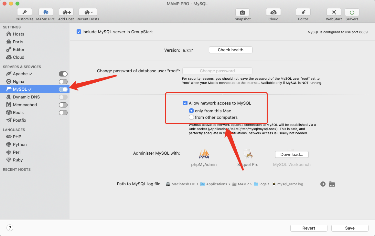Select Hosts in the settings sidebar
Image resolution: width=375 pixels, height=236 pixels.
[x=35, y=34]
